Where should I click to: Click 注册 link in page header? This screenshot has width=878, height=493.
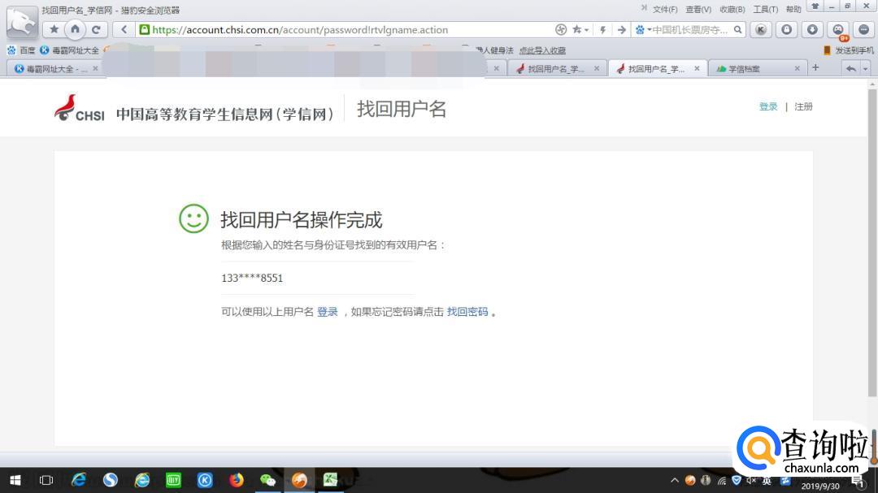(x=803, y=106)
